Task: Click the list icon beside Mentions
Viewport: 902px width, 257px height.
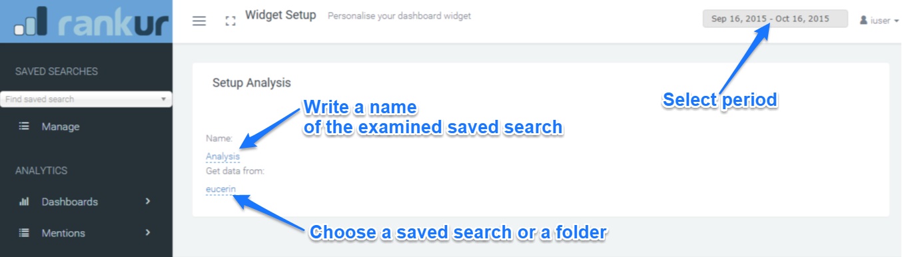Action: [24, 233]
